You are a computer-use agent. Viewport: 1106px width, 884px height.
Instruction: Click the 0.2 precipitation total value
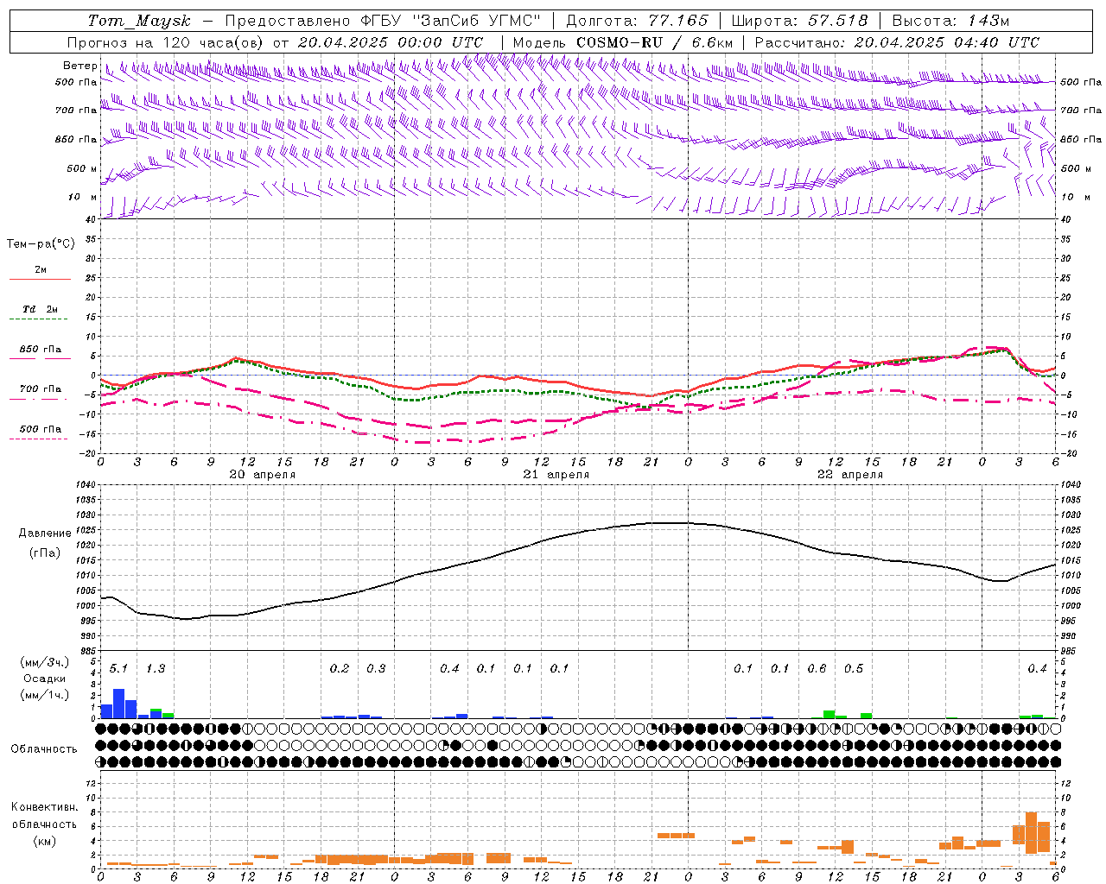(x=340, y=668)
